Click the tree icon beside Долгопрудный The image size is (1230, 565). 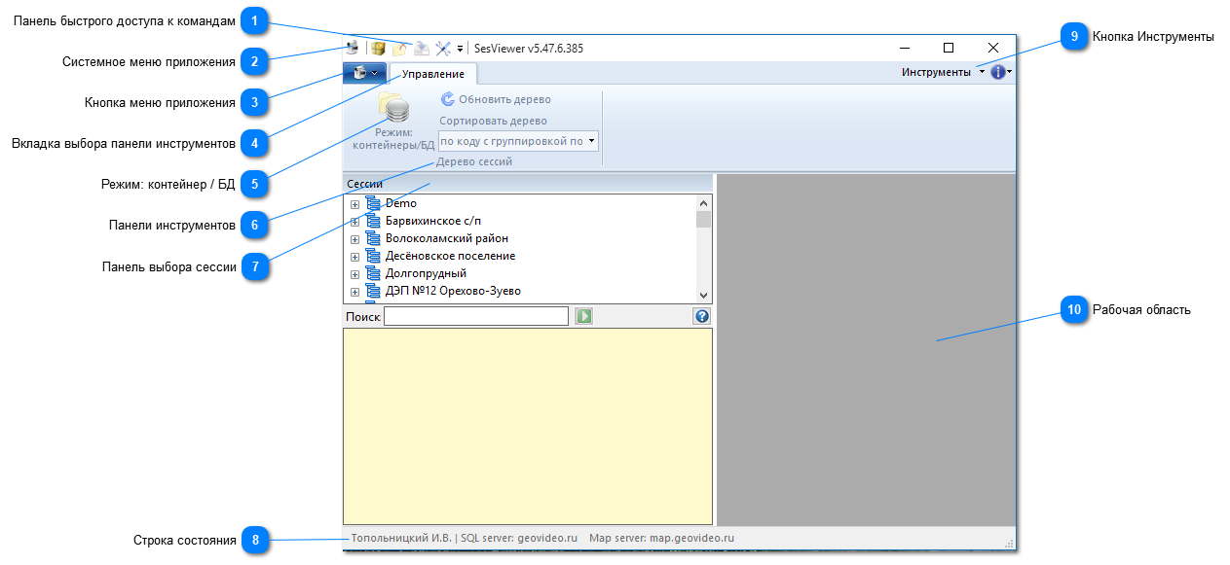click(x=371, y=273)
